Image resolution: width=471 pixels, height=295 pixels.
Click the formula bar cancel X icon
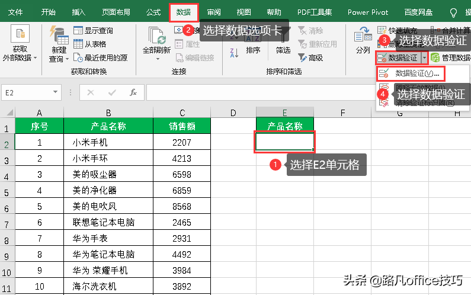[x=91, y=92]
